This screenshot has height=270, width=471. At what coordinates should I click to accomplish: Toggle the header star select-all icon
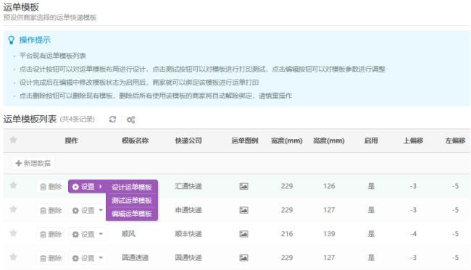click(x=13, y=140)
